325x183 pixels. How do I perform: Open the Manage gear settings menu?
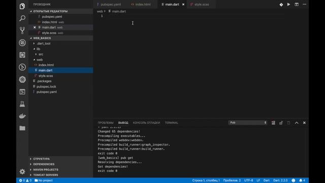point(22,172)
